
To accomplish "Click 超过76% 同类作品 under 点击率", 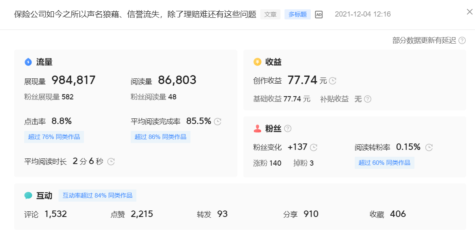I will pyautogui.click(x=54, y=137).
